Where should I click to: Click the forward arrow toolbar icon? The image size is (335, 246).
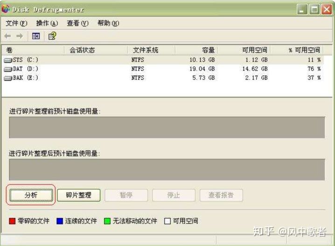pos(20,36)
